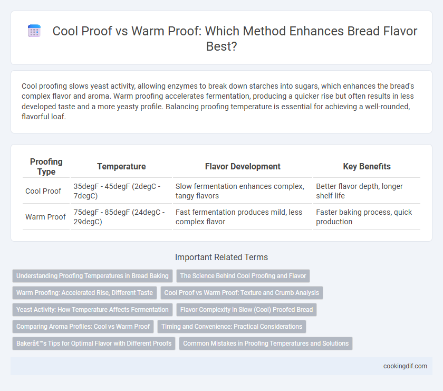Click 'Timing and Convenience: Practical Considerations' tag

click(232, 327)
